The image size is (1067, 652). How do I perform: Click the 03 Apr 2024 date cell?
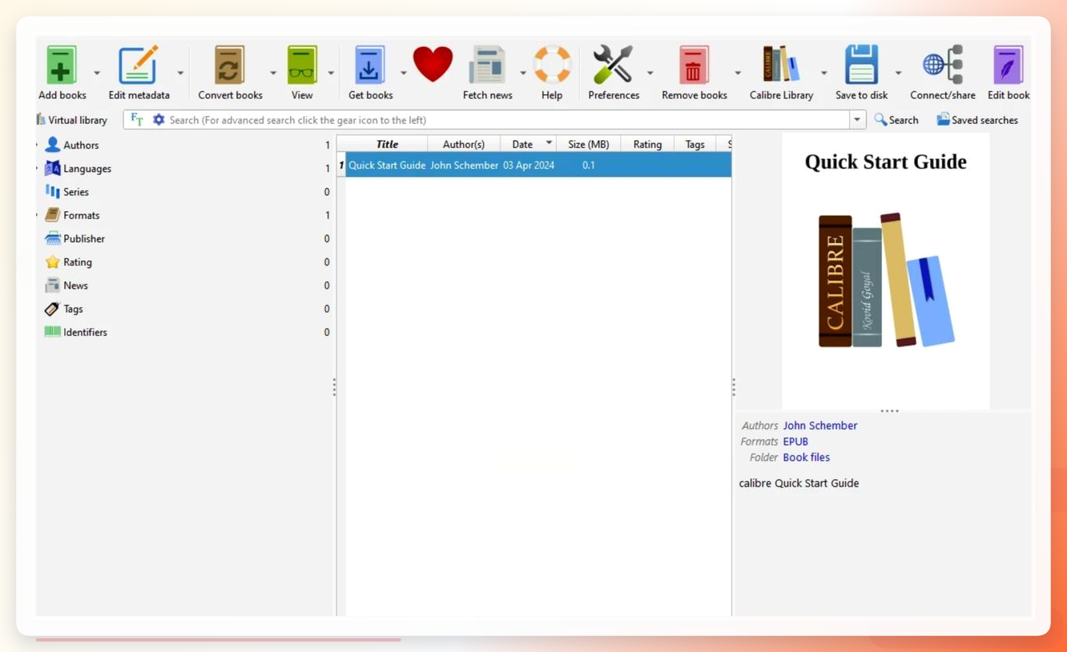pyautogui.click(x=529, y=166)
